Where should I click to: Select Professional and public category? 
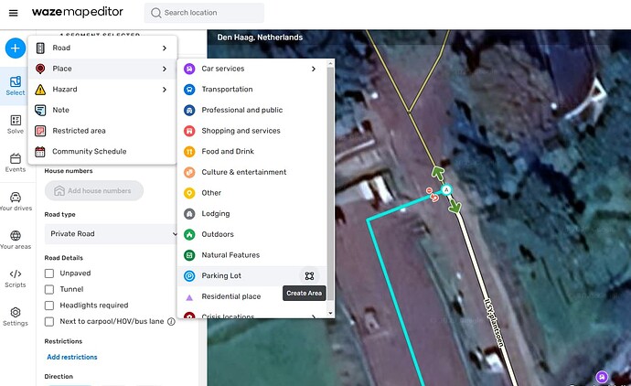tap(251, 110)
